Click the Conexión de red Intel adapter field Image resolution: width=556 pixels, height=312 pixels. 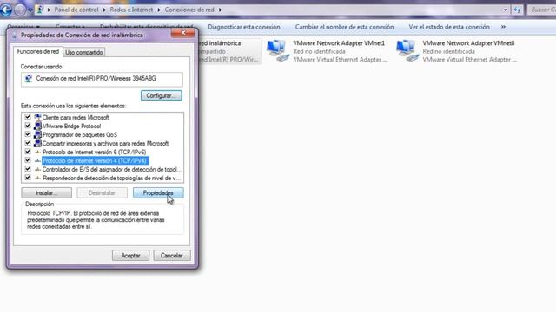pos(103,79)
